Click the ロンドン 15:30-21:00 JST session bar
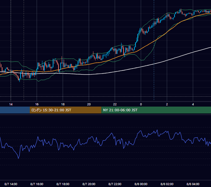The image size is (211, 187). point(65,110)
